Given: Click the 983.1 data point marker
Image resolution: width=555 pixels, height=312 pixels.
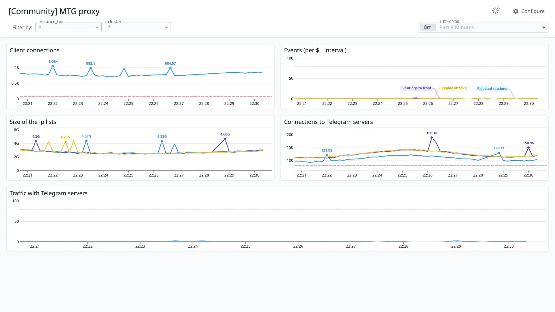Looking at the screenshot, I should point(90,68).
